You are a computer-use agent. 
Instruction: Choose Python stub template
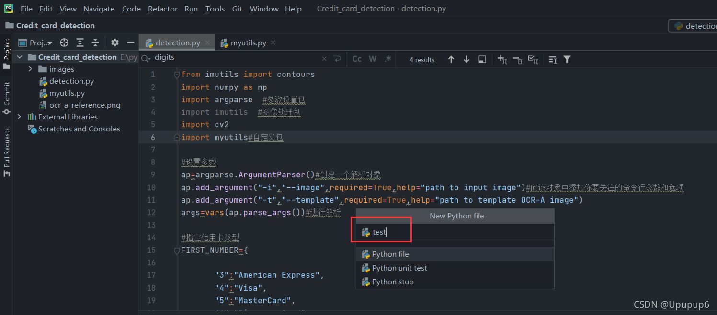393,282
